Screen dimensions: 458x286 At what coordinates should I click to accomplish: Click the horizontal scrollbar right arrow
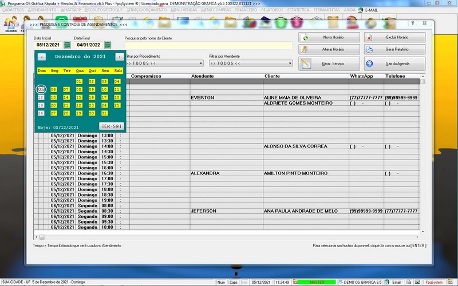point(417,237)
